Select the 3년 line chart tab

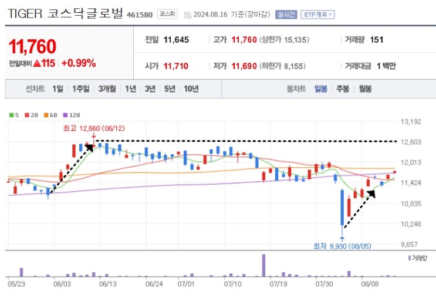click(150, 89)
